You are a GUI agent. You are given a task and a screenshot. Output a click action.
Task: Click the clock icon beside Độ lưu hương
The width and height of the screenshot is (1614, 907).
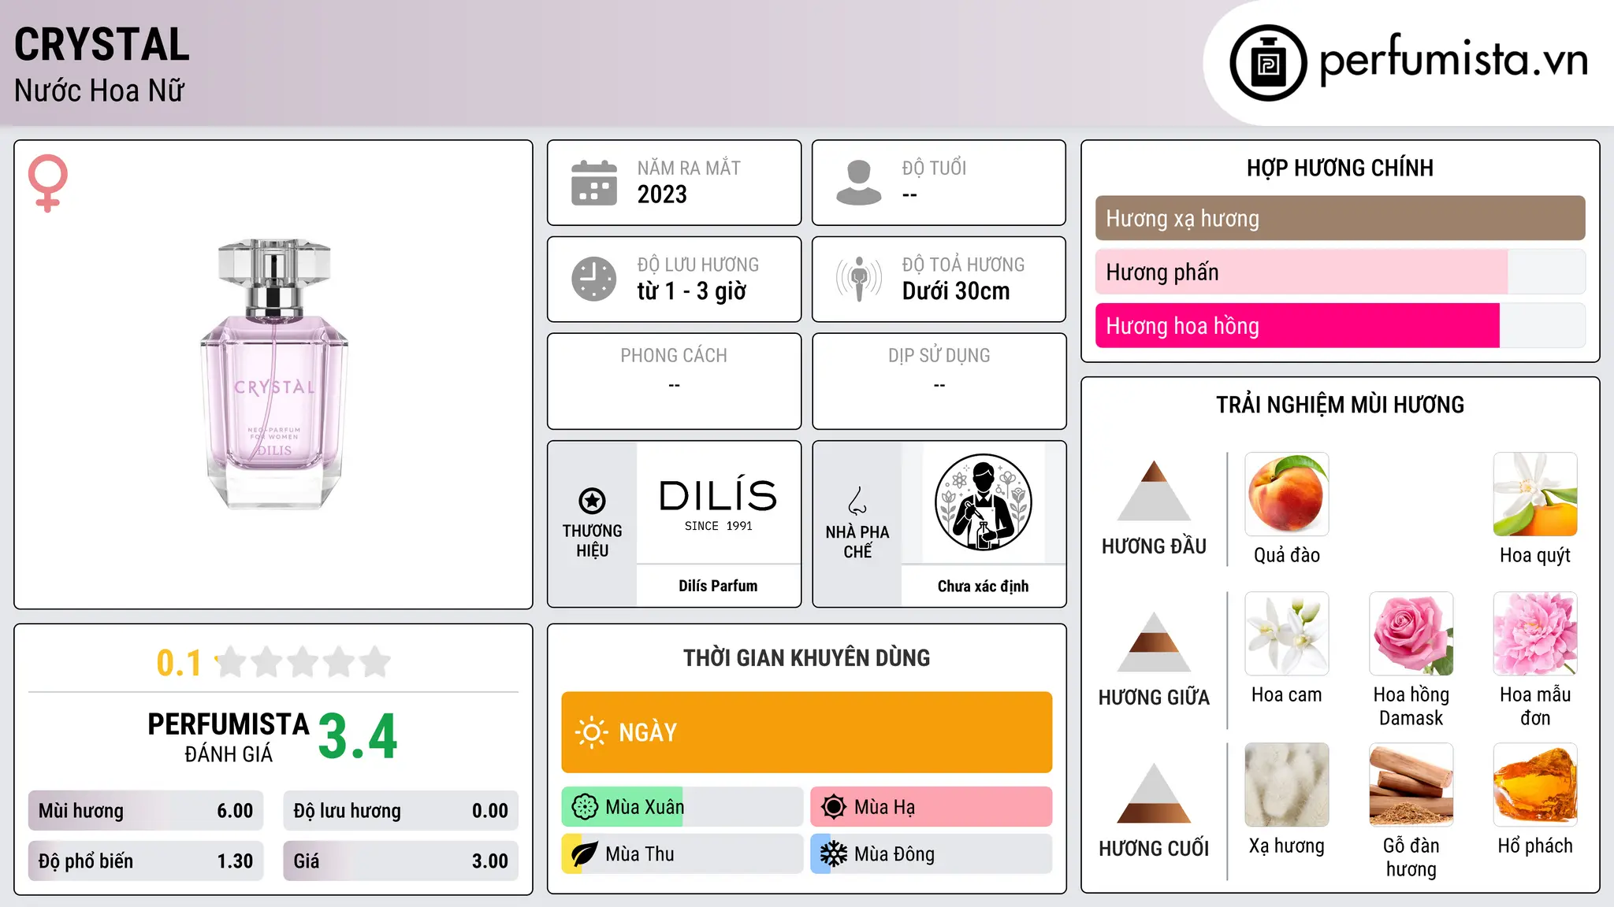click(x=594, y=279)
